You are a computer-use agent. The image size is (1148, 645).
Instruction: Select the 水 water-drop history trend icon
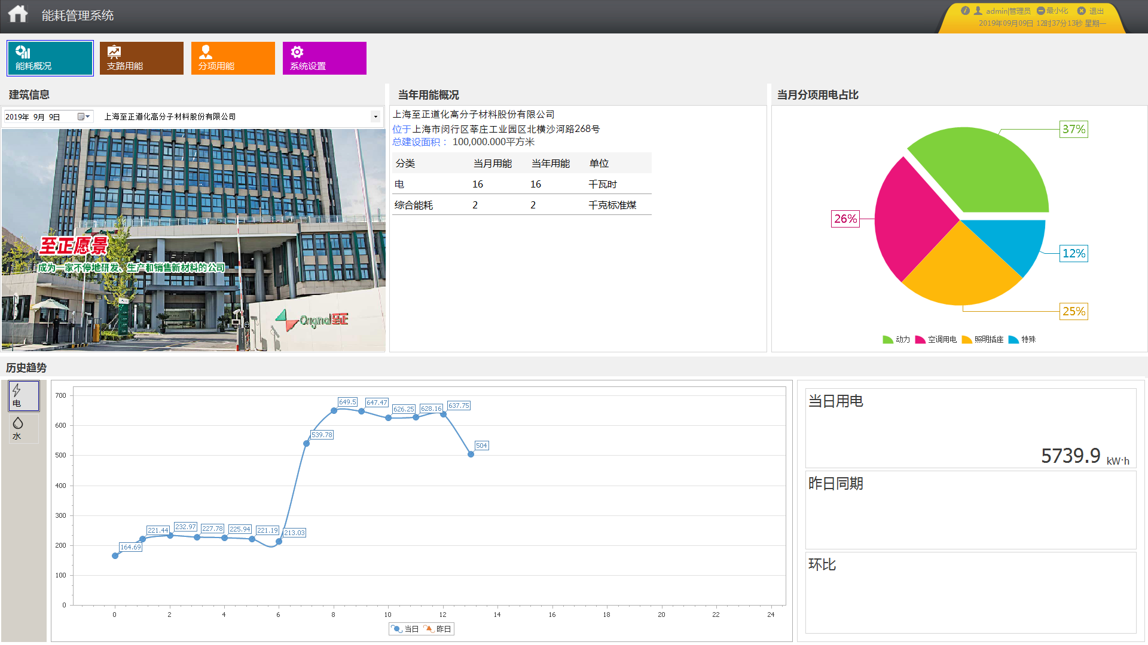point(24,428)
